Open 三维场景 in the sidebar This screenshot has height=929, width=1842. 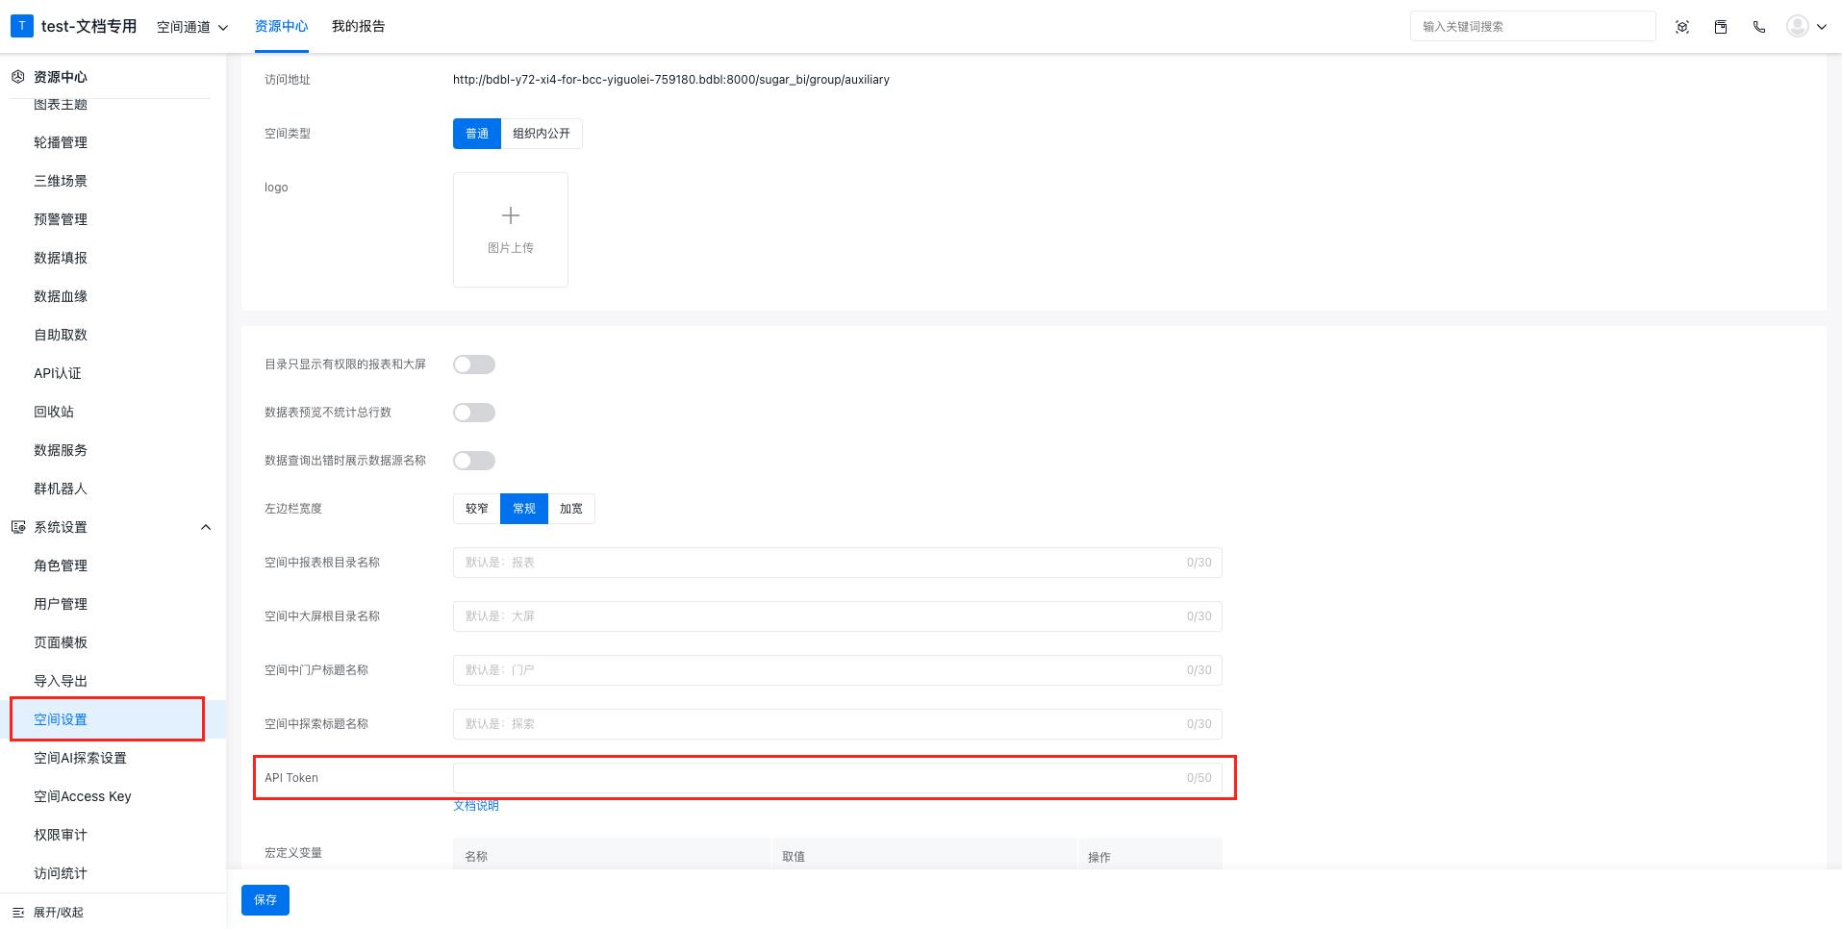click(61, 181)
